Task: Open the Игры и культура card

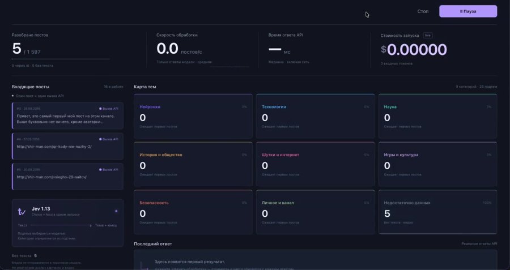Action: tap(437, 164)
